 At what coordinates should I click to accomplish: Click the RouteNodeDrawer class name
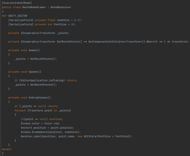pyautogui.click(x=34, y=7)
